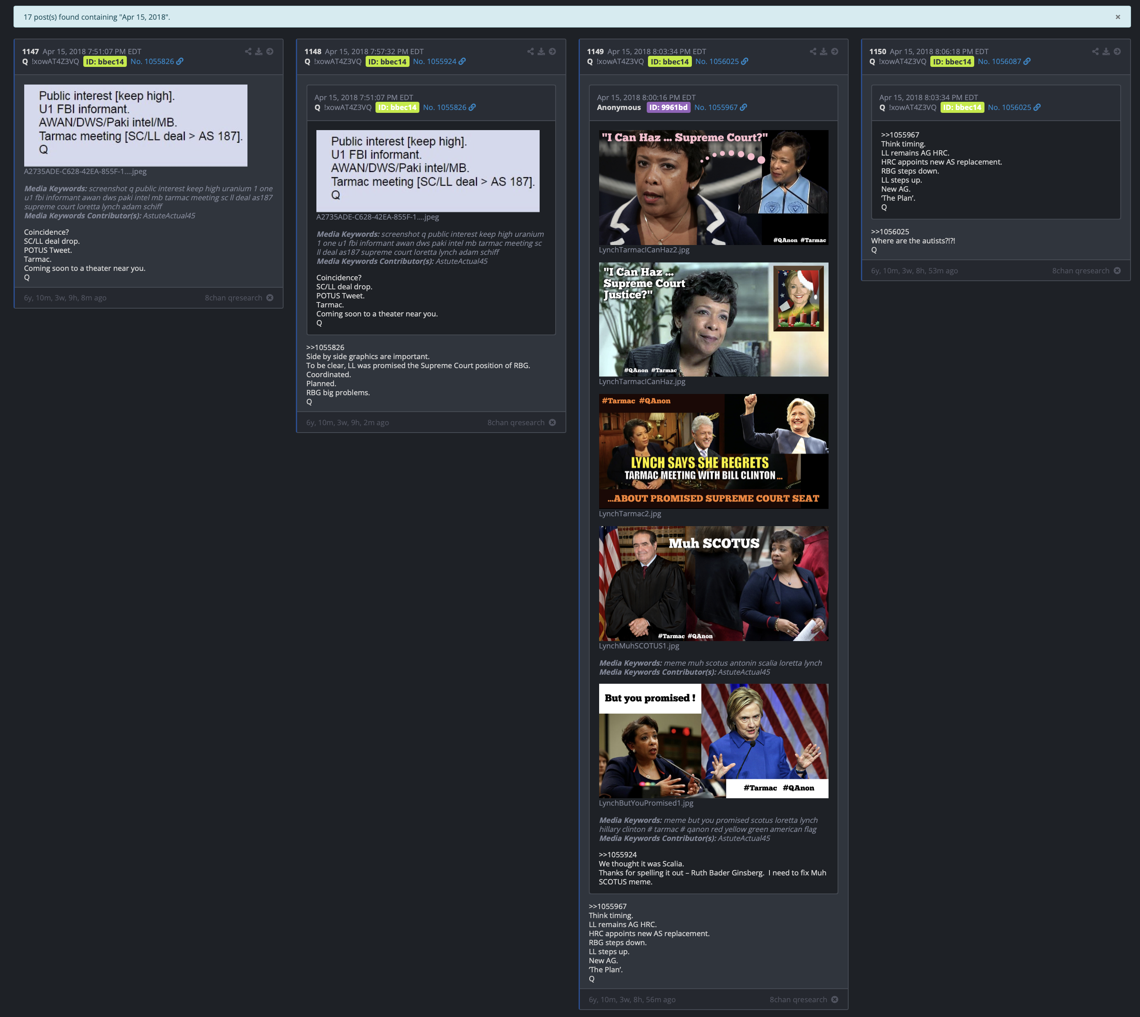Screen dimensions: 1140x1017
Task: Click filename A2735ADE-C628-42EA-855F-1....jpeg in post 1147
Action: pos(85,172)
